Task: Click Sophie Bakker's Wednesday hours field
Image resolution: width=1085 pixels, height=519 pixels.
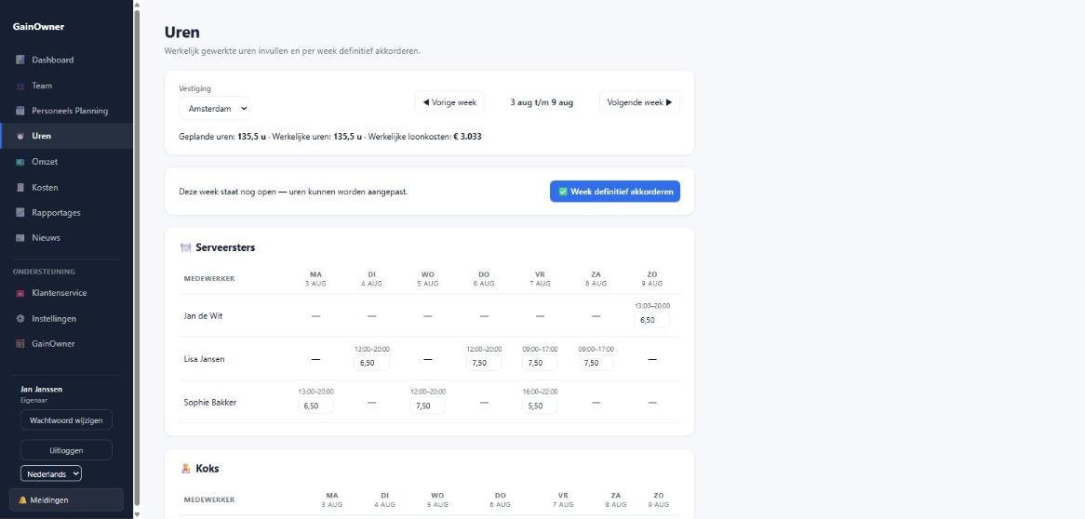Action: click(x=428, y=406)
